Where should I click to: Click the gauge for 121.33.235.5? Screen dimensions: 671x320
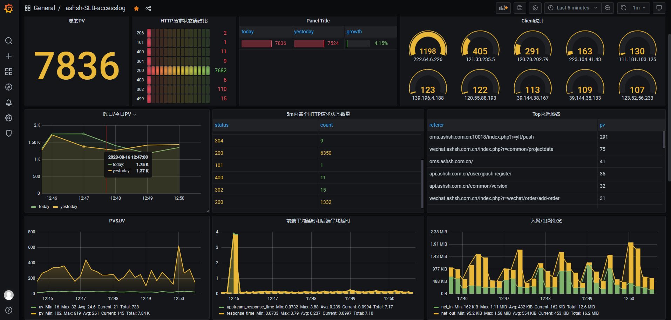click(480, 46)
